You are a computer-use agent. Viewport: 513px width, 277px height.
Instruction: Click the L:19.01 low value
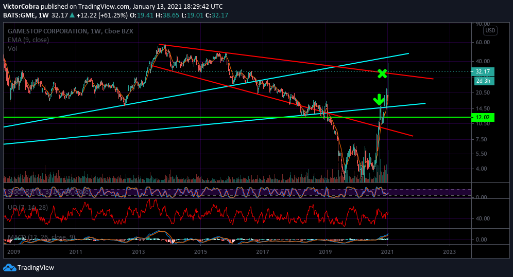click(192, 15)
